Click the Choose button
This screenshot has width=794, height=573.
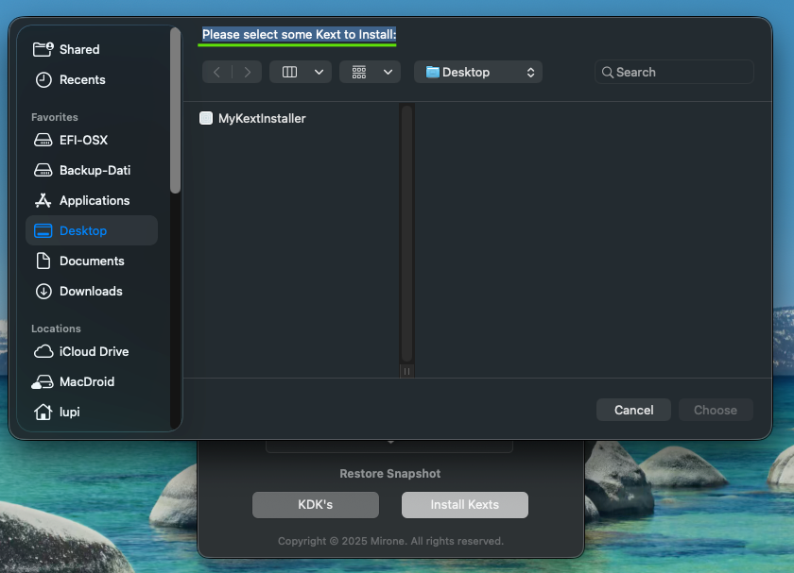click(x=716, y=410)
